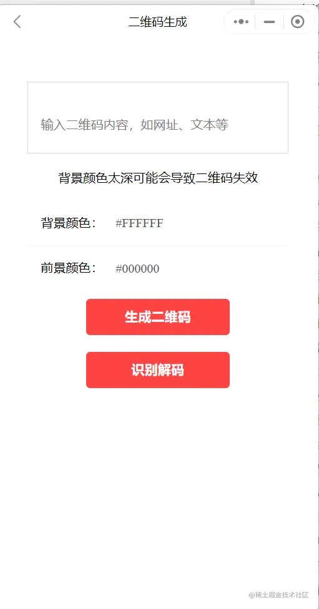Viewport: 319px width, 609px height.
Task: Click the 二维码生成 page title
Action: [x=158, y=22]
